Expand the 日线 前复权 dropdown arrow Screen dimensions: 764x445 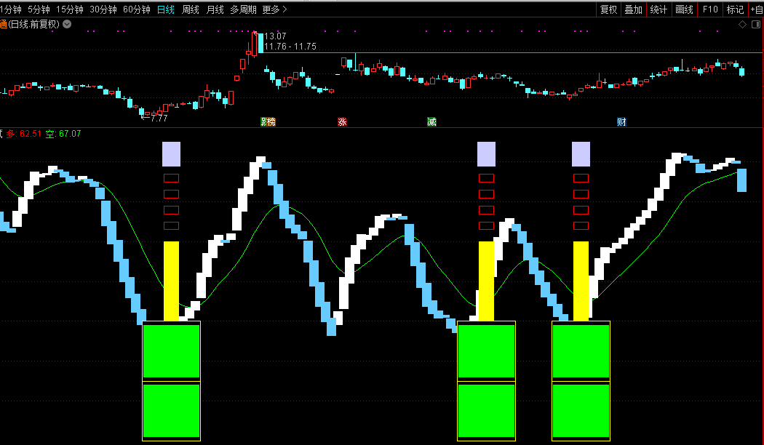[x=67, y=24]
